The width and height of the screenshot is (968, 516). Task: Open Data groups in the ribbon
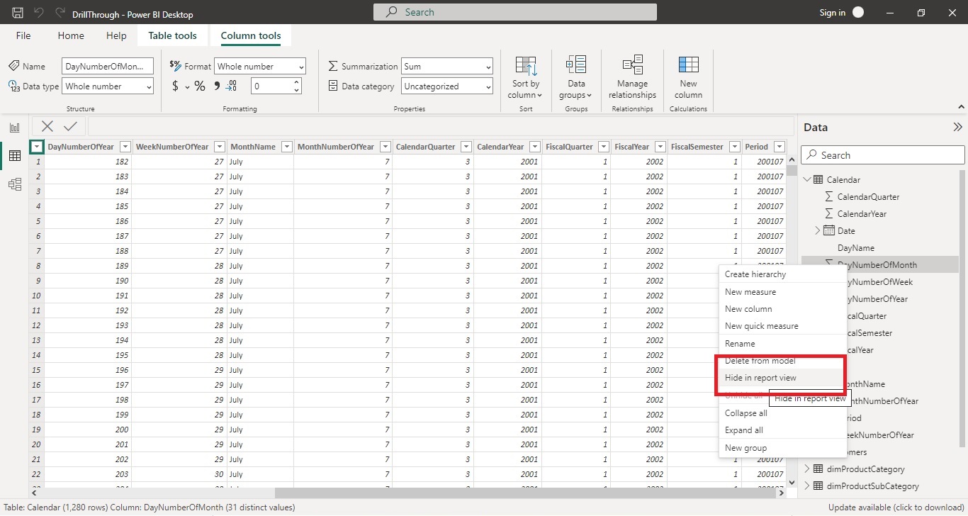[575, 78]
